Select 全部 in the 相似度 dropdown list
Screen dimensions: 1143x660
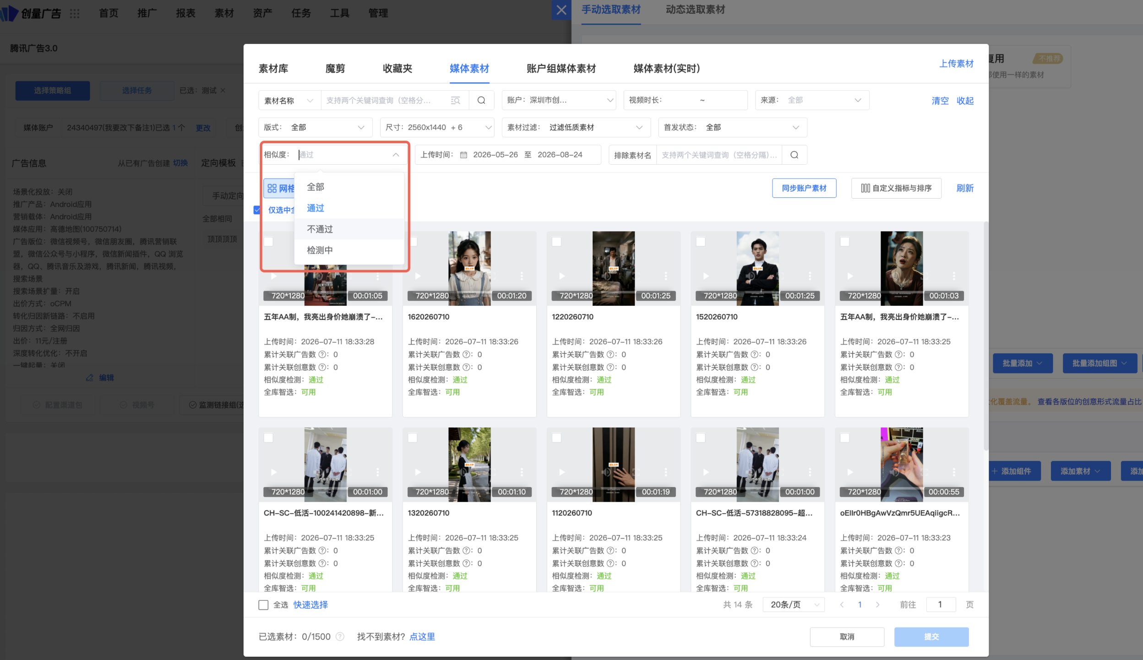pos(349,187)
